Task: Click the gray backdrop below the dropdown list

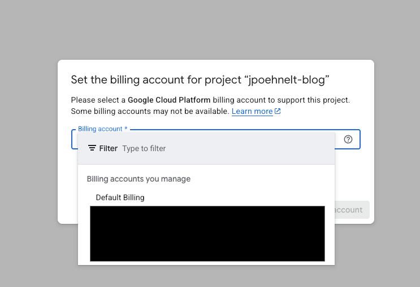Action: (209, 276)
